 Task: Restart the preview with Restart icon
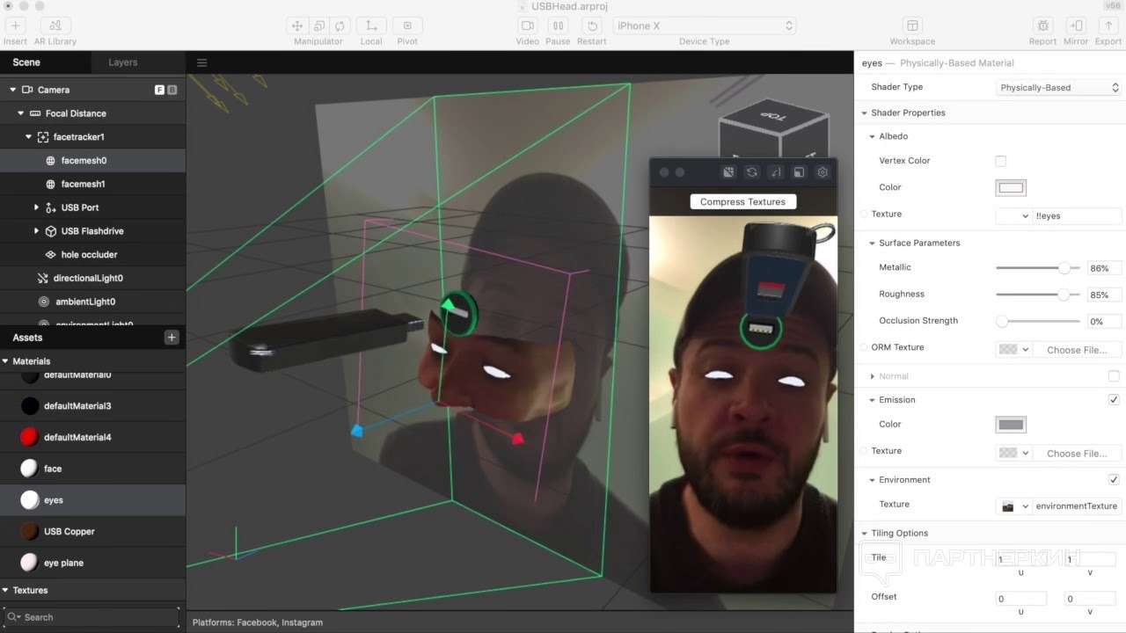pos(592,25)
